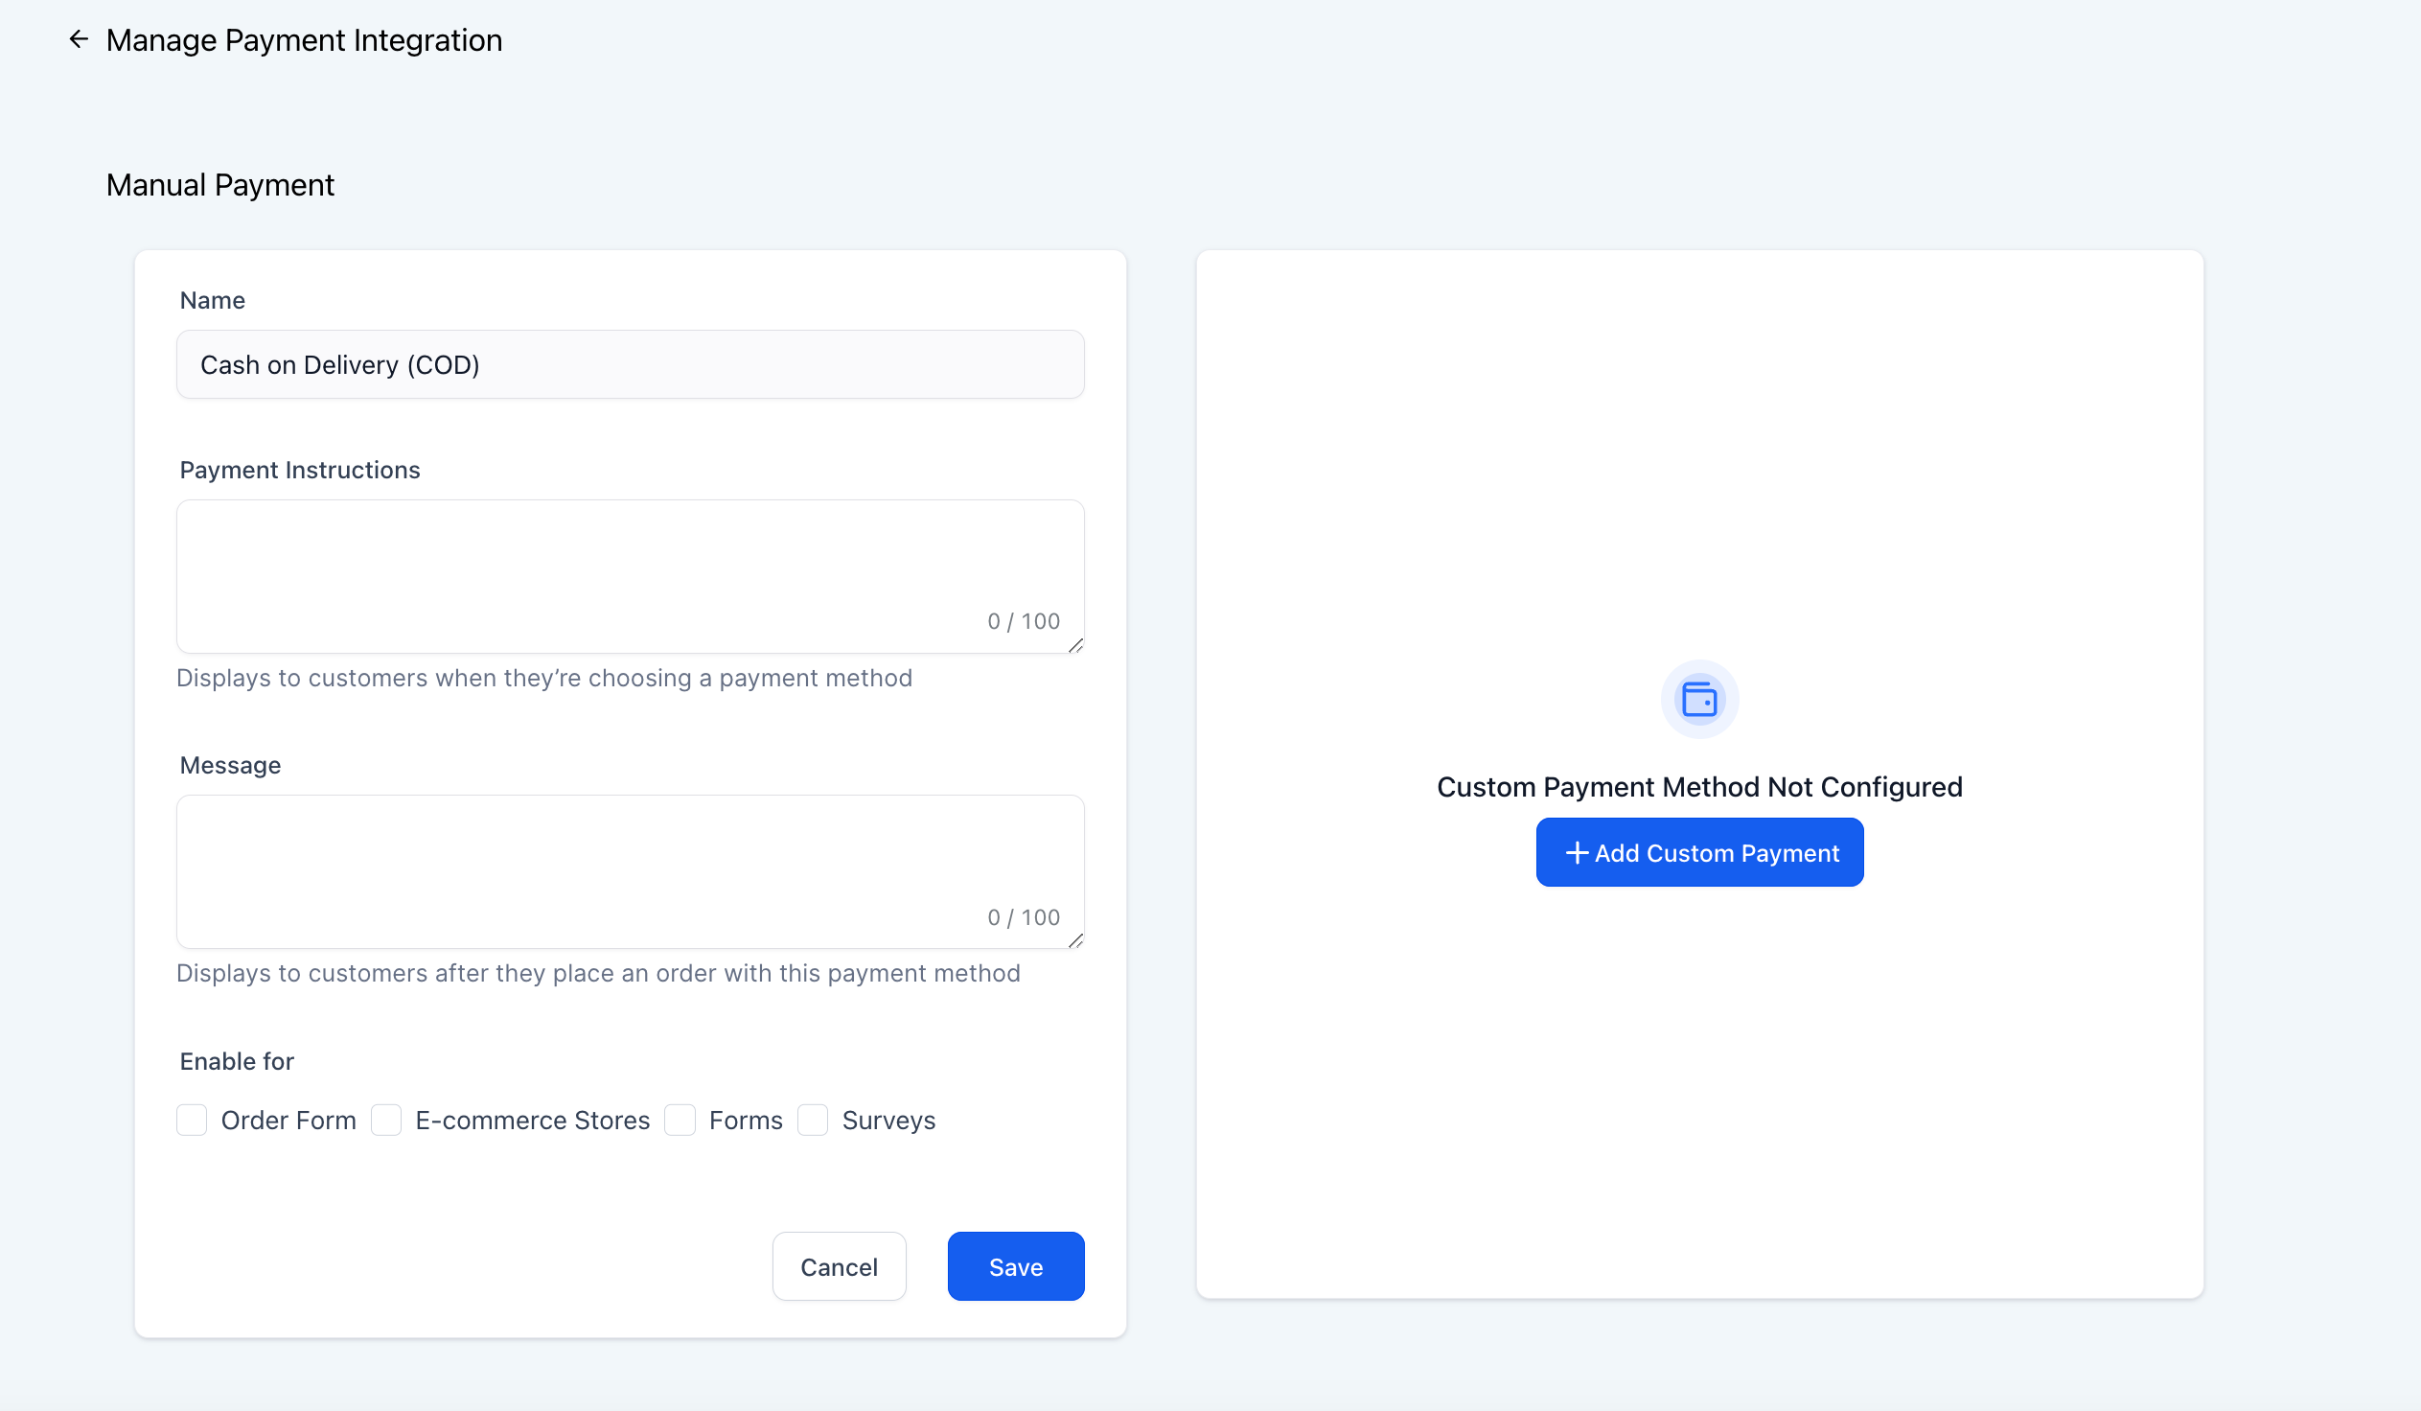Screen dimensions: 2421x1411
Task: Toggle the Surveys checkbox
Action: [x=813, y=1120]
